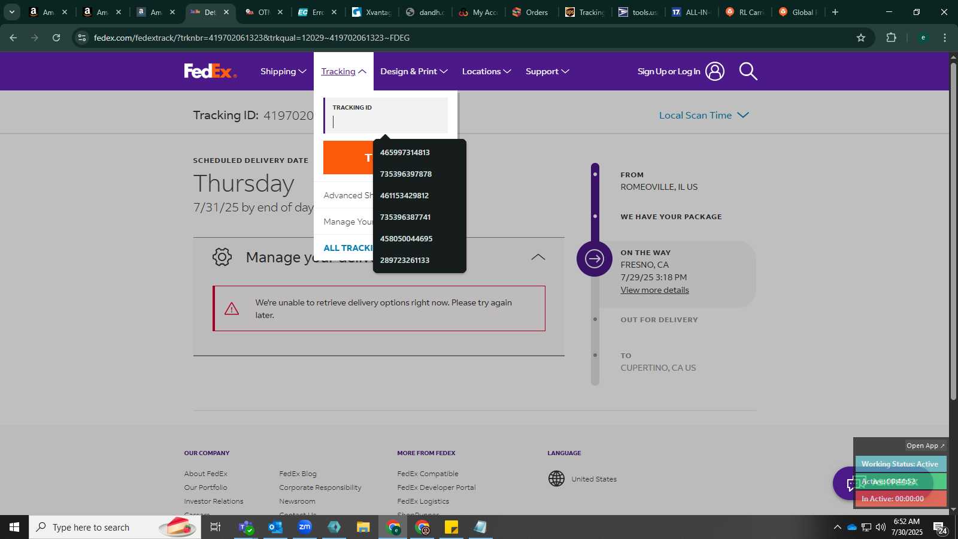The height and width of the screenshot is (539, 958).
Task: Go back with the browser back arrow
Action: click(x=13, y=38)
